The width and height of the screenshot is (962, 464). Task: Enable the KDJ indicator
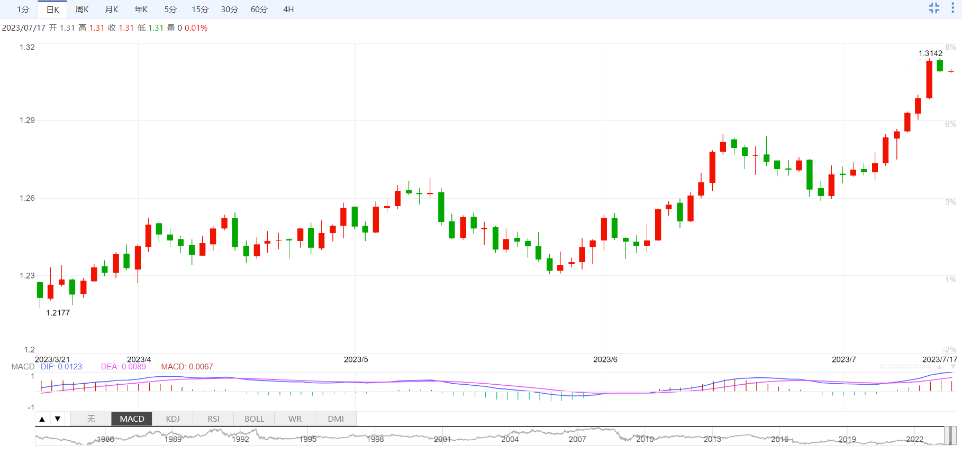[173, 419]
